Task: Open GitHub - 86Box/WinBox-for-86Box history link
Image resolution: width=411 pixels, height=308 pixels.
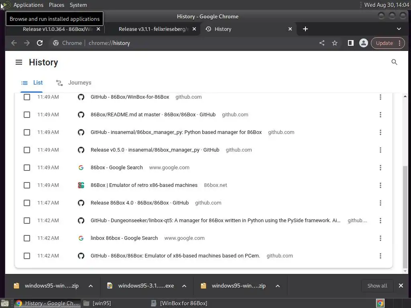Action: pyautogui.click(x=130, y=97)
